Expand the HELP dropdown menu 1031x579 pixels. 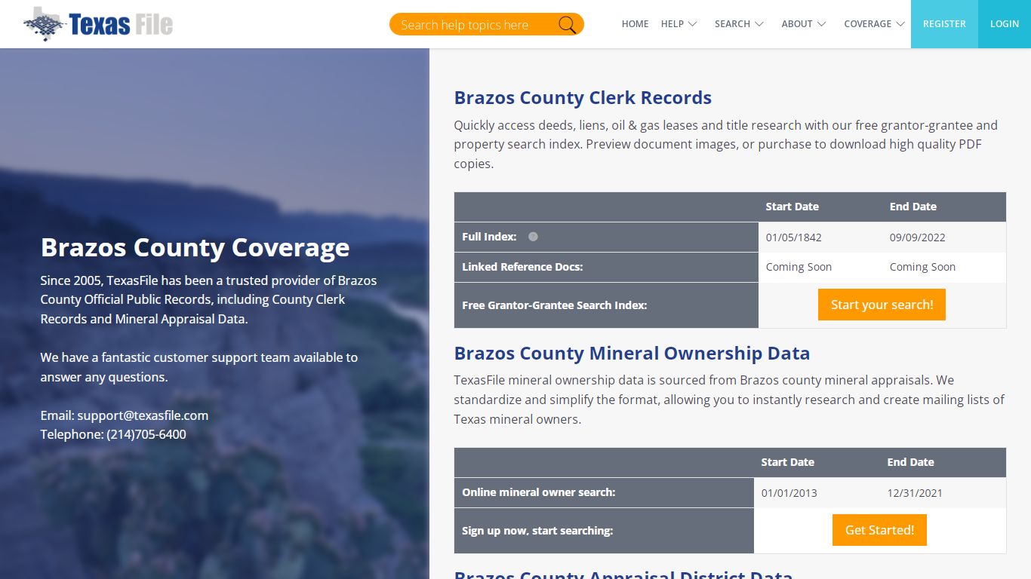click(679, 24)
